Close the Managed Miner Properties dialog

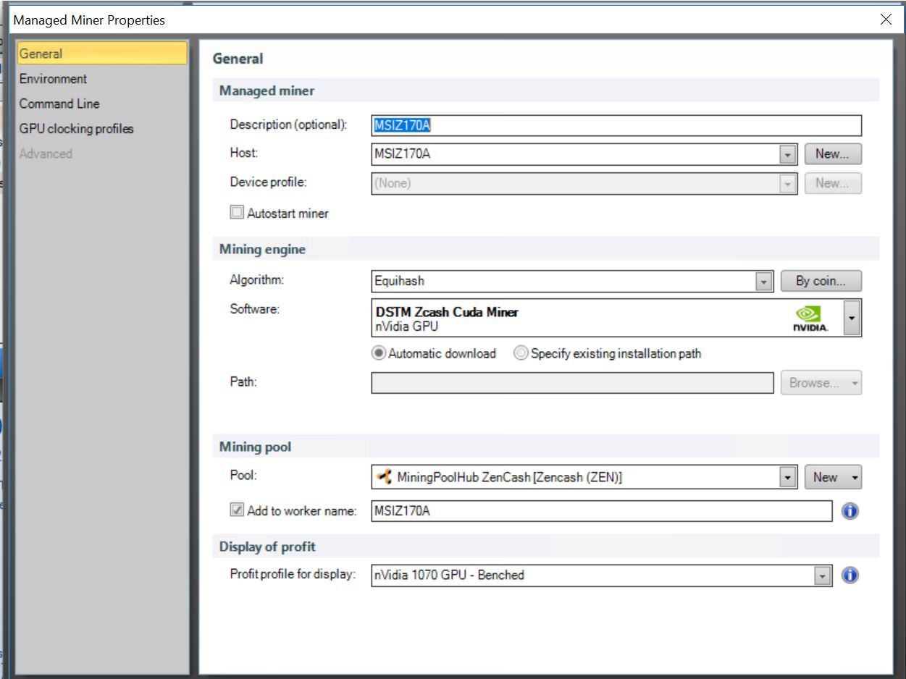point(886,20)
